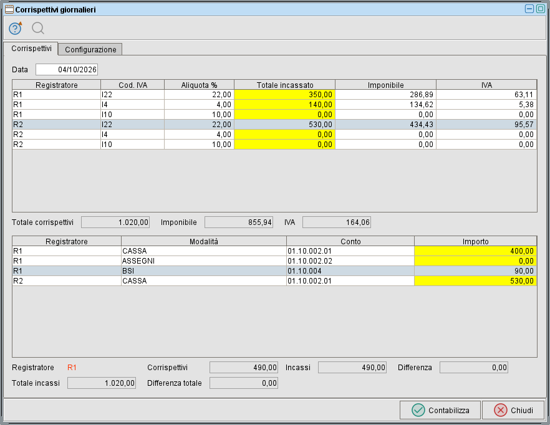Viewport: 550px width, 425px height.
Task: Click the IVA column header
Action: pyautogui.click(x=486, y=85)
